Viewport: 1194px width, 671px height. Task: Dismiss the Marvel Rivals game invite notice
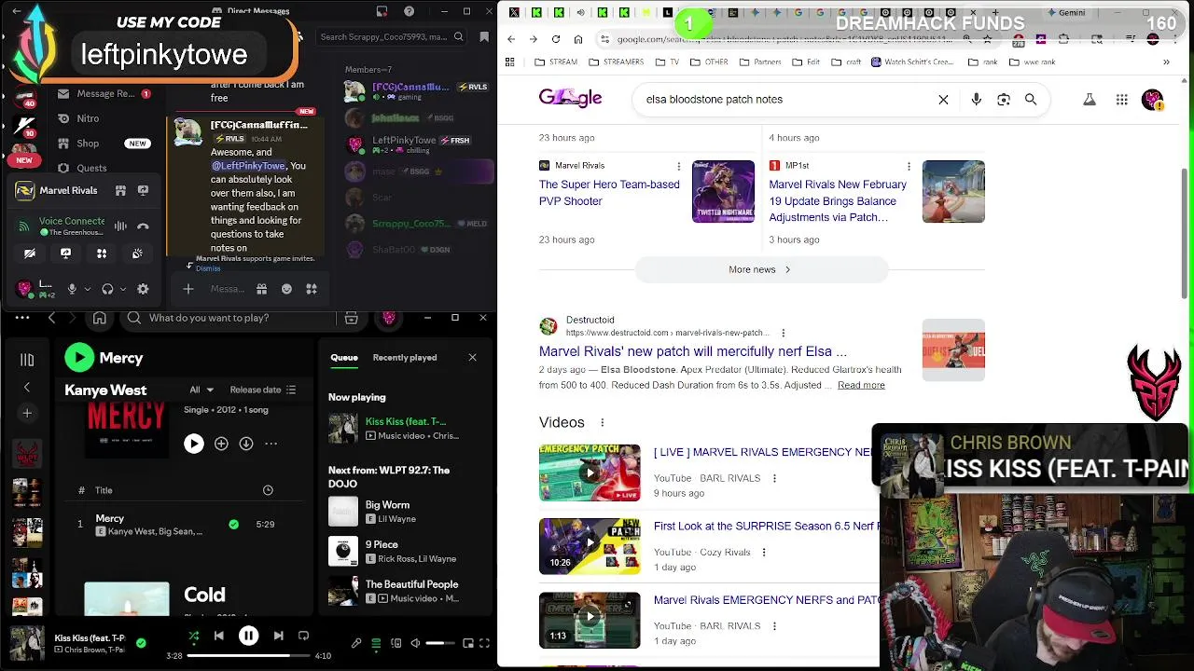pos(208,268)
